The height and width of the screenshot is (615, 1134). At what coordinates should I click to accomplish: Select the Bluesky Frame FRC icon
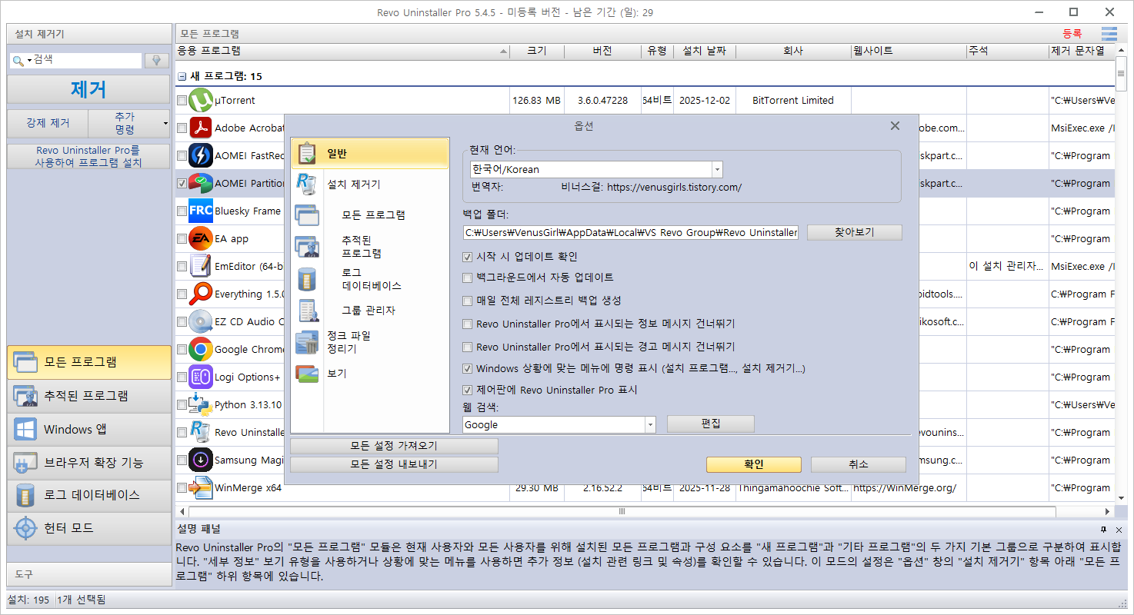tap(201, 211)
